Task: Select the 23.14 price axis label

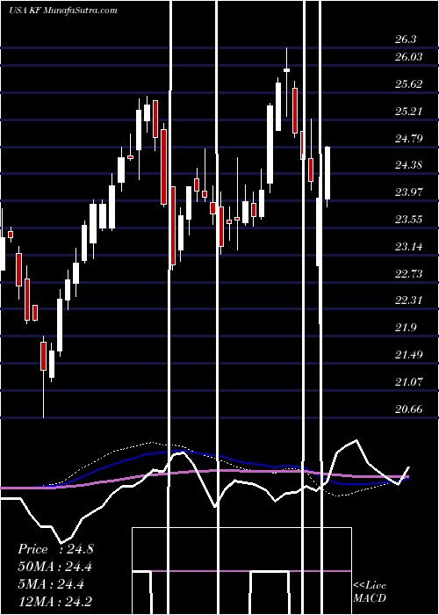Action: (x=409, y=247)
